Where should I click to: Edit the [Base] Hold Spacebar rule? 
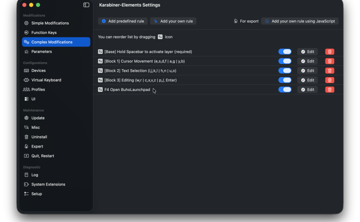click(x=308, y=52)
